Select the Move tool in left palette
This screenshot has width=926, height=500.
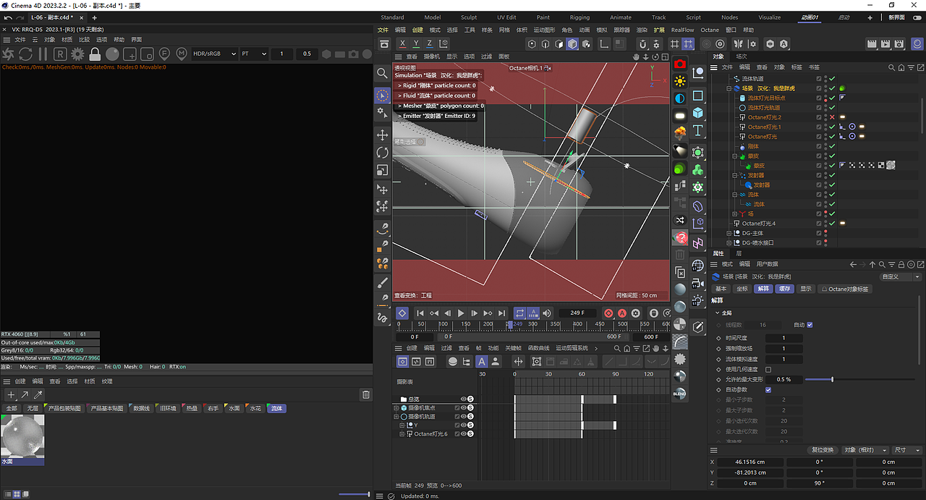coord(383,135)
